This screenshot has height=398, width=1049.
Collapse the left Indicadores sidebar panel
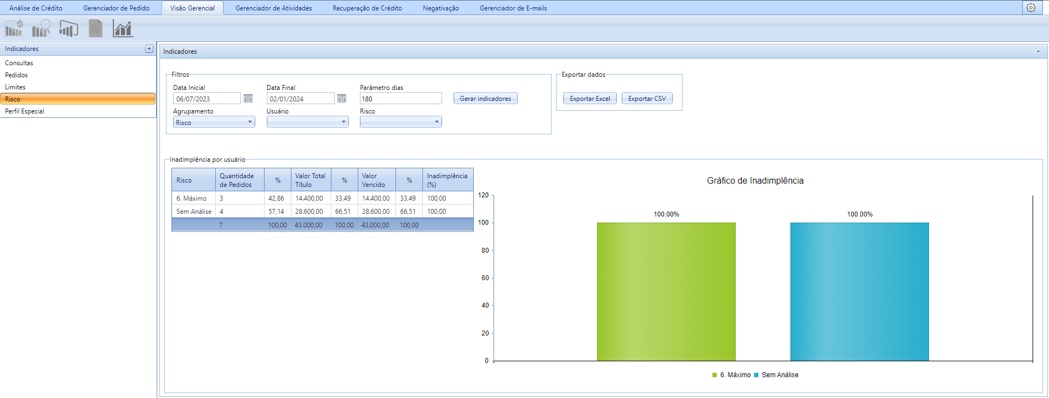pyautogui.click(x=149, y=49)
